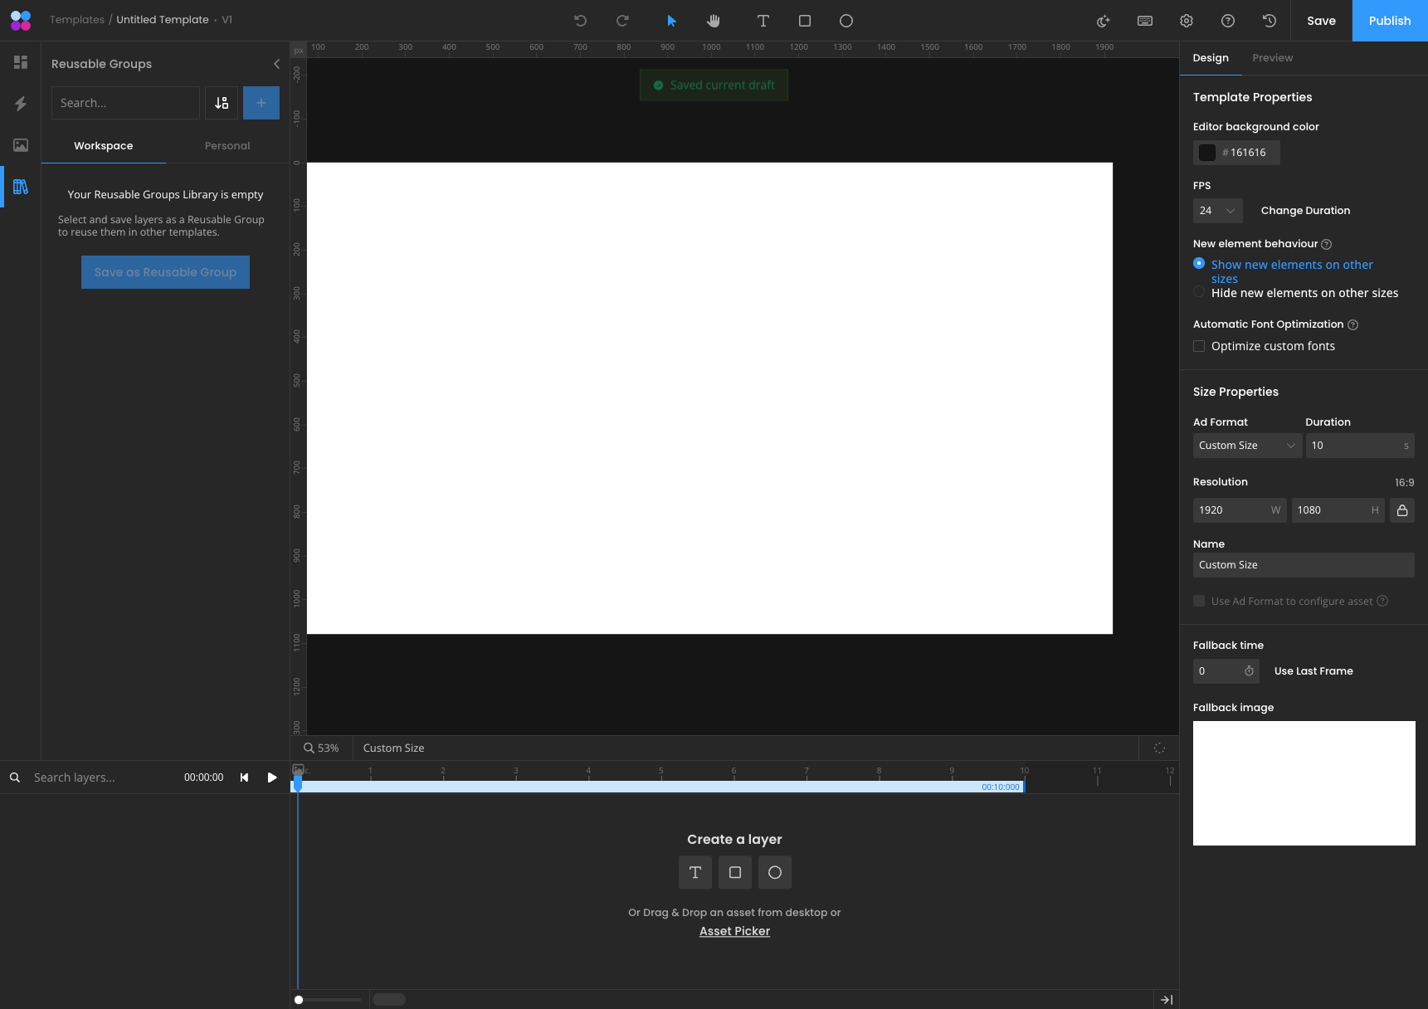Open editor background color swatch
Viewport: 1428px width, 1009px height.
[x=1207, y=153]
